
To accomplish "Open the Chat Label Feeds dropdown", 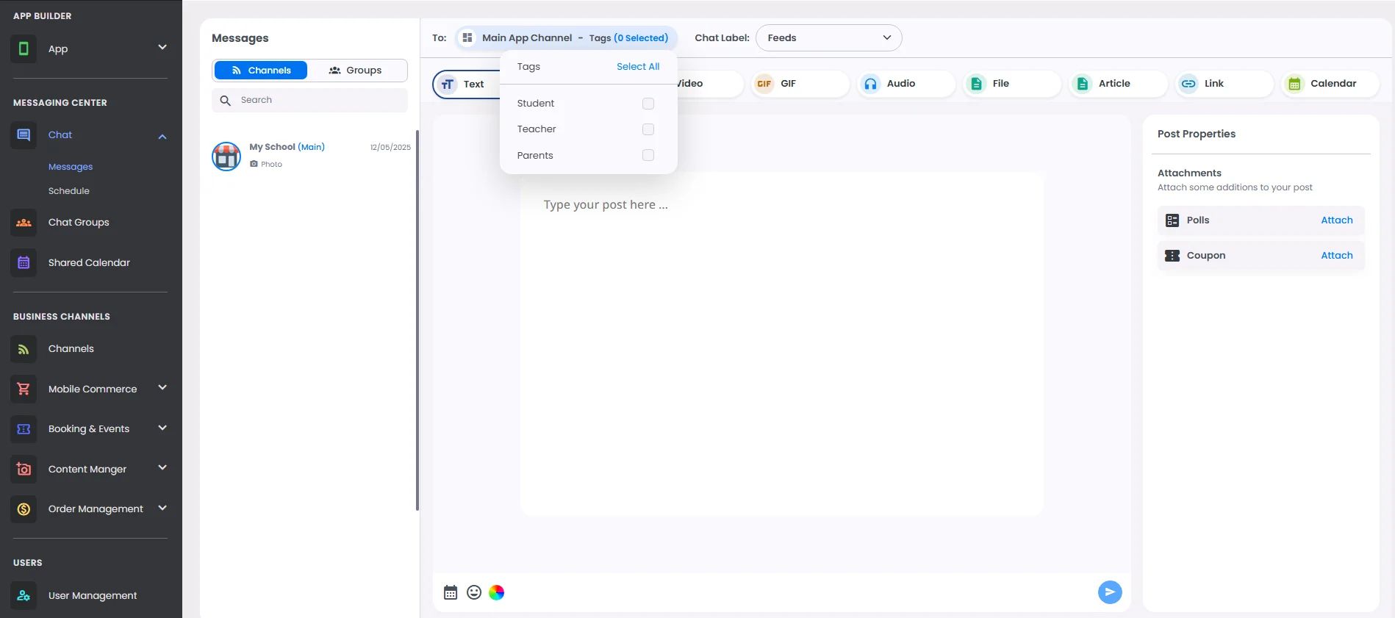I will pyautogui.click(x=828, y=37).
